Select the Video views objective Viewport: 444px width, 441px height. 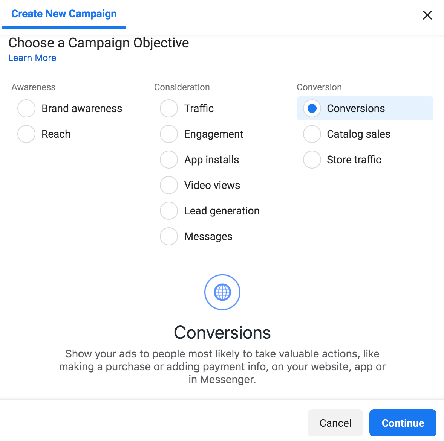168,185
